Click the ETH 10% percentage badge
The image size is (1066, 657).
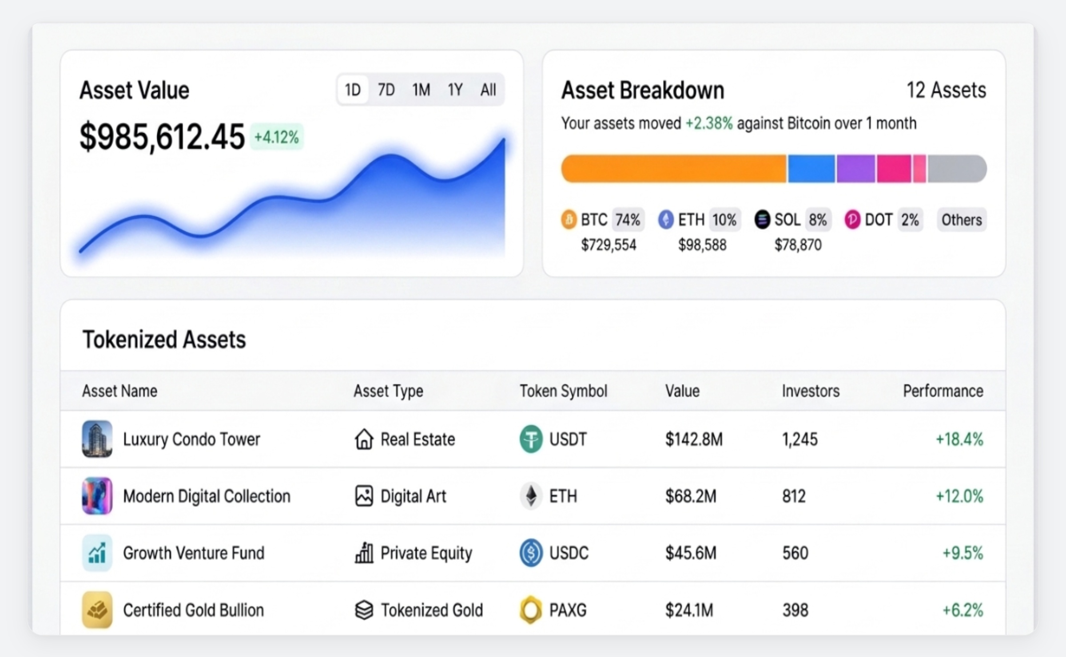click(x=724, y=220)
